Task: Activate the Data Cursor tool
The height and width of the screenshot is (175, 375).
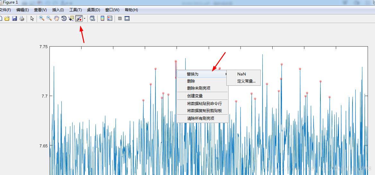Action: coord(71,18)
